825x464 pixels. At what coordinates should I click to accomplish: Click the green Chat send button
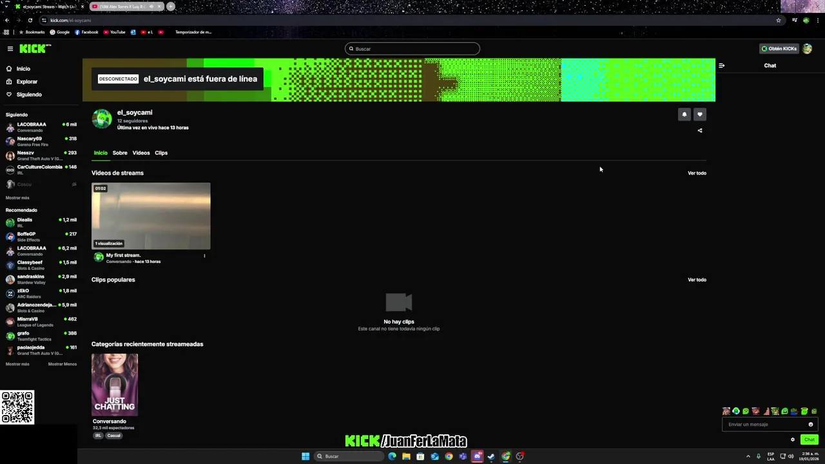810,440
